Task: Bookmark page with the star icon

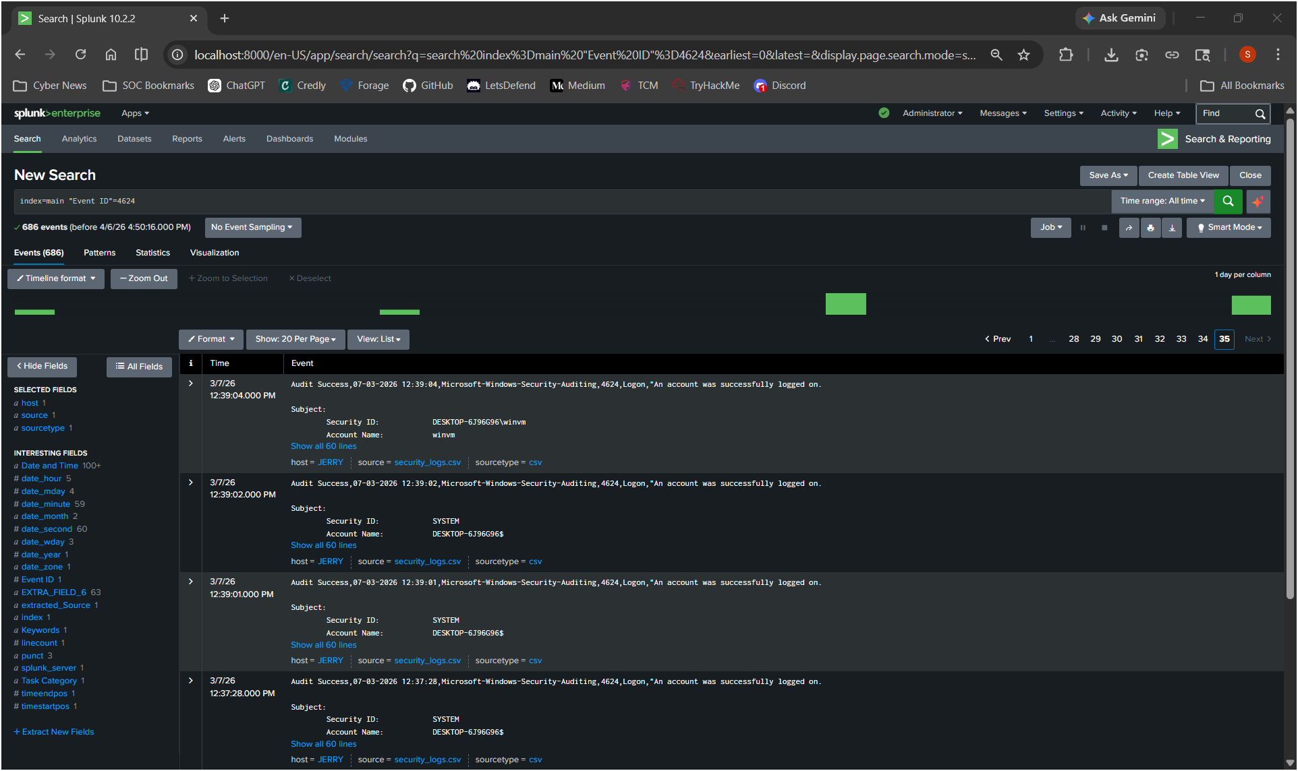Action: pyautogui.click(x=1023, y=55)
